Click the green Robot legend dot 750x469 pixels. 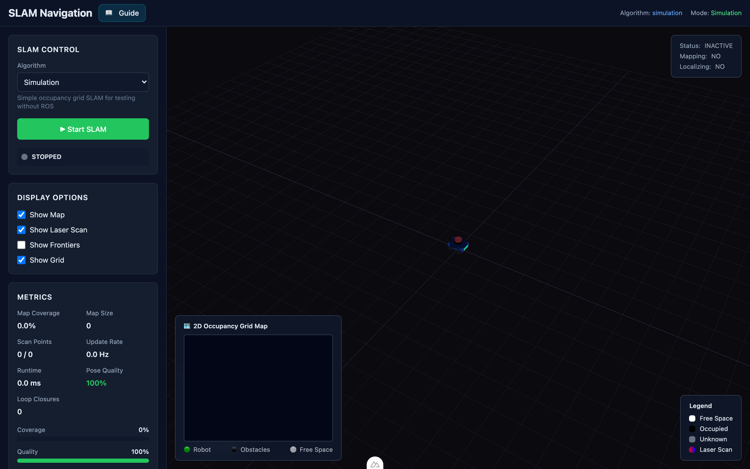[187, 449]
